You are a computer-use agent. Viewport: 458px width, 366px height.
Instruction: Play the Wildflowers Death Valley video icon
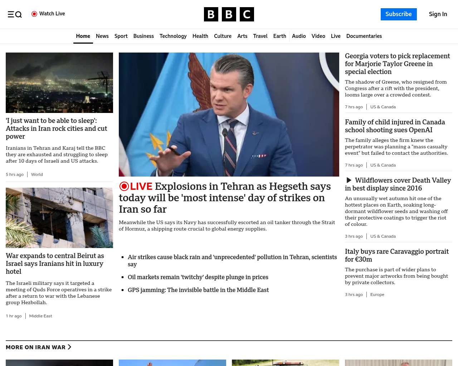pos(349,180)
